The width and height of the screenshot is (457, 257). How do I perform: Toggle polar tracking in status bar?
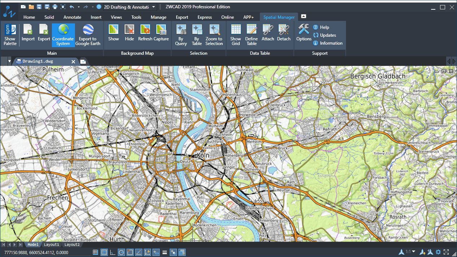click(x=121, y=252)
